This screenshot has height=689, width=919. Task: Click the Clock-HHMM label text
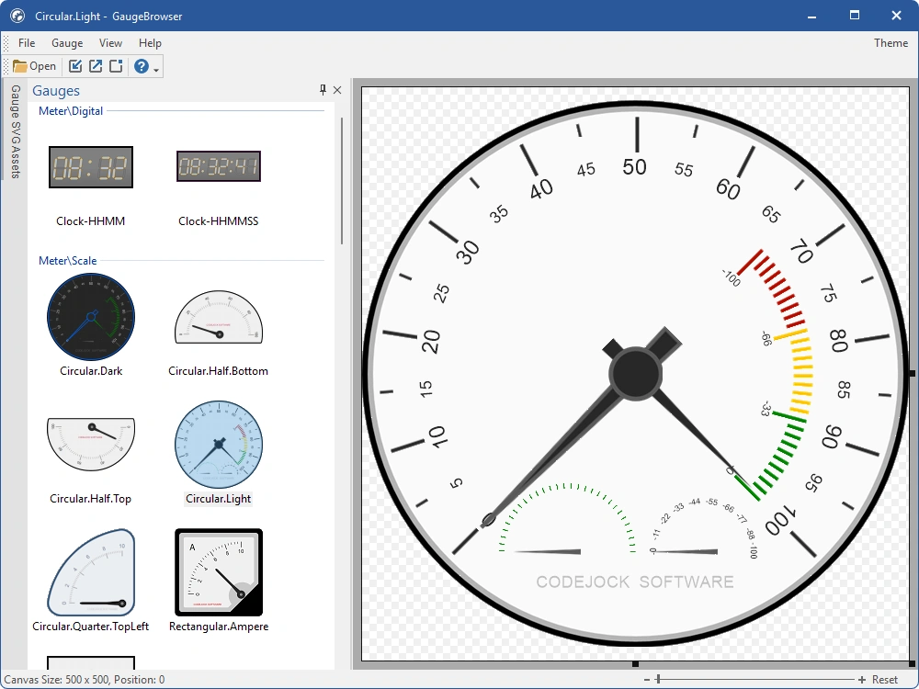[91, 220]
